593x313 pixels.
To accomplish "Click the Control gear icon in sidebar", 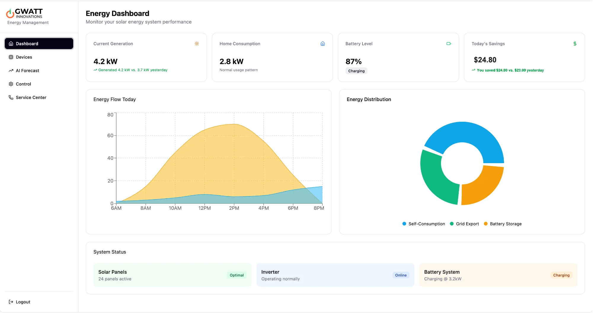I will click(11, 84).
